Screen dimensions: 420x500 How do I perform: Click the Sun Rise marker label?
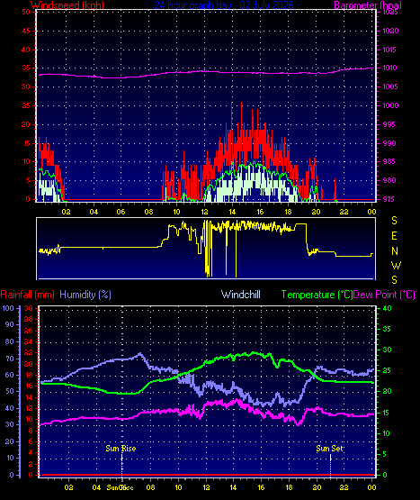tap(121, 449)
